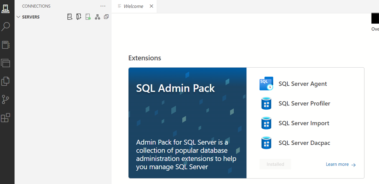Click the SQL Server Agent icon

coord(266,84)
